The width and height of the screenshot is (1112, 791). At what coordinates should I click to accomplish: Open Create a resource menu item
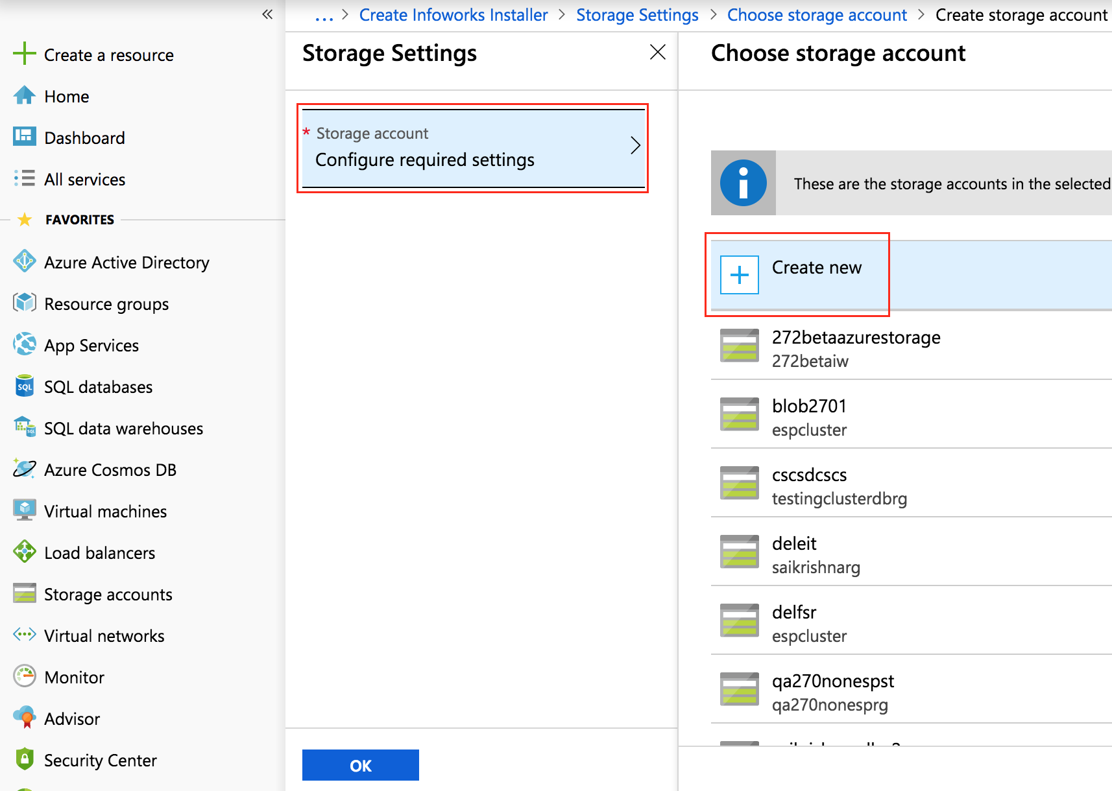109,54
